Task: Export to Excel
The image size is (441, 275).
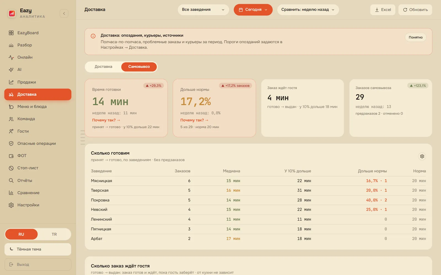Action: (x=383, y=10)
